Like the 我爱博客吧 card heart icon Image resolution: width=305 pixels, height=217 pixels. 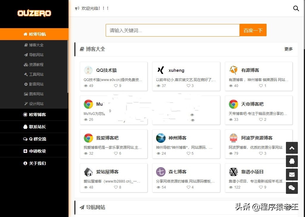click(116, 153)
